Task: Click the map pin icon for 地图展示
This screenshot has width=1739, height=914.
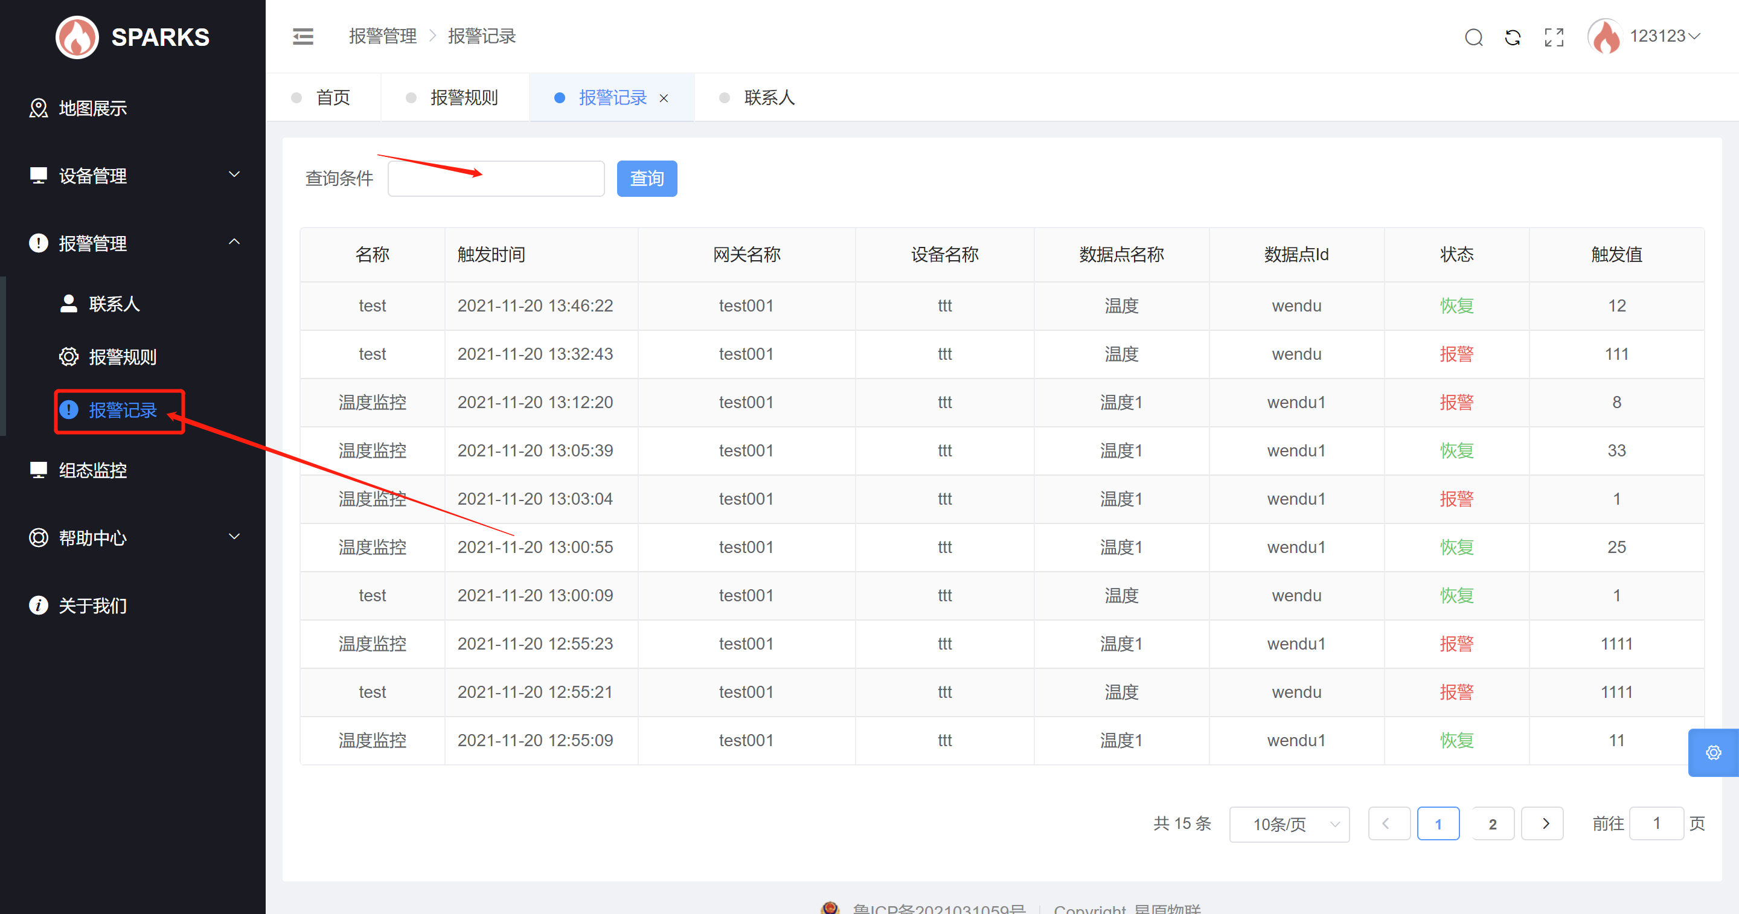Action: (39, 108)
